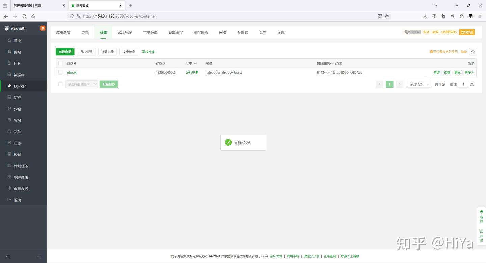
Task: Expand the 更多 menu for ebook
Action: point(469,72)
